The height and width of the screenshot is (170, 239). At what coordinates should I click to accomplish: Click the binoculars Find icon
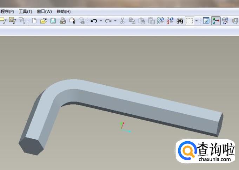[180, 21]
